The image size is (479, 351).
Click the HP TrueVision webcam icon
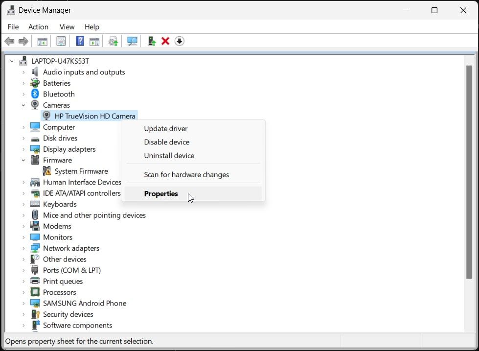click(46, 116)
